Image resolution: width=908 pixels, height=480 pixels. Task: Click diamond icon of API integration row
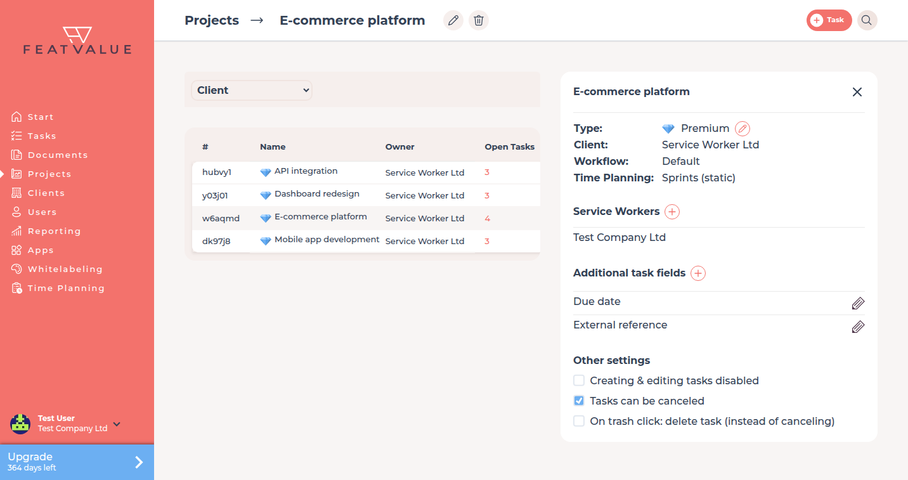[x=266, y=172]
